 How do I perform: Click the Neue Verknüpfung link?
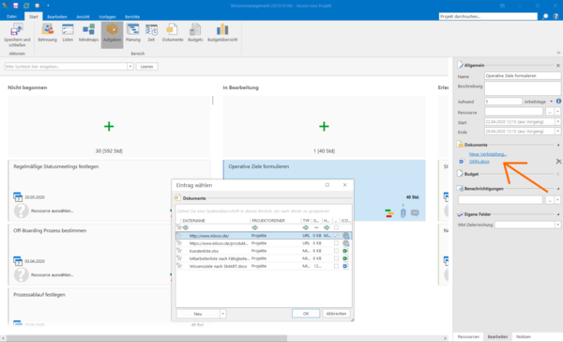[x=488, y=154]
